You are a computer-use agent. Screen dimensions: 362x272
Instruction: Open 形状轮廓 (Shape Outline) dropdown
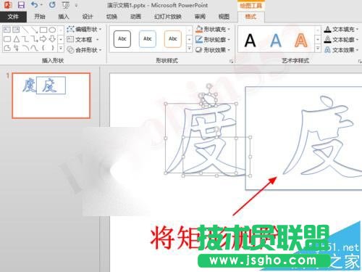[x=213, y=39]
